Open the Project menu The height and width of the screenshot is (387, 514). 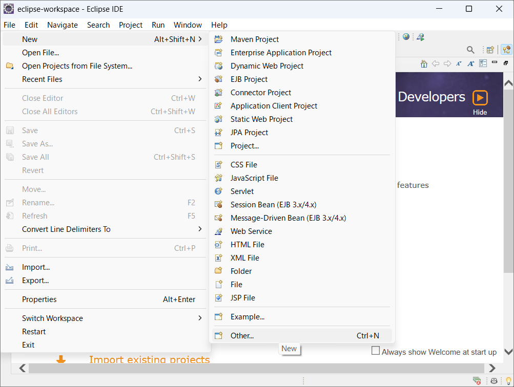(x=131, y=25)
